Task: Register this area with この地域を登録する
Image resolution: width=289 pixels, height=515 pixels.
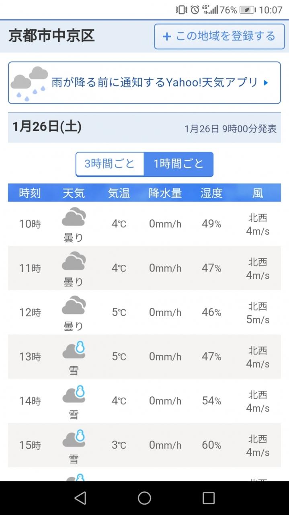Action: coord(219,36)
